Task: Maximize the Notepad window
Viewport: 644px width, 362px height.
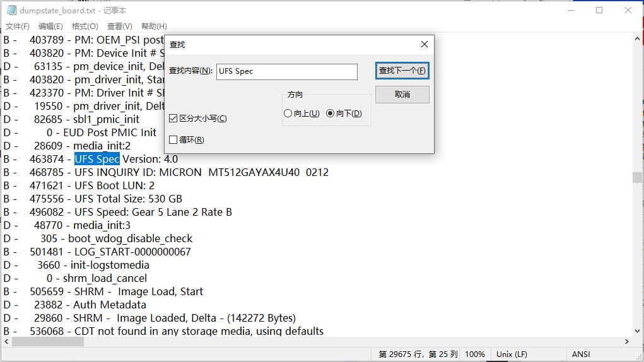Action: pos(599,10)
